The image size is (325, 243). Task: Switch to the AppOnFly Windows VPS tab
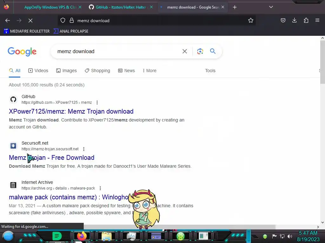click(50, 7)
